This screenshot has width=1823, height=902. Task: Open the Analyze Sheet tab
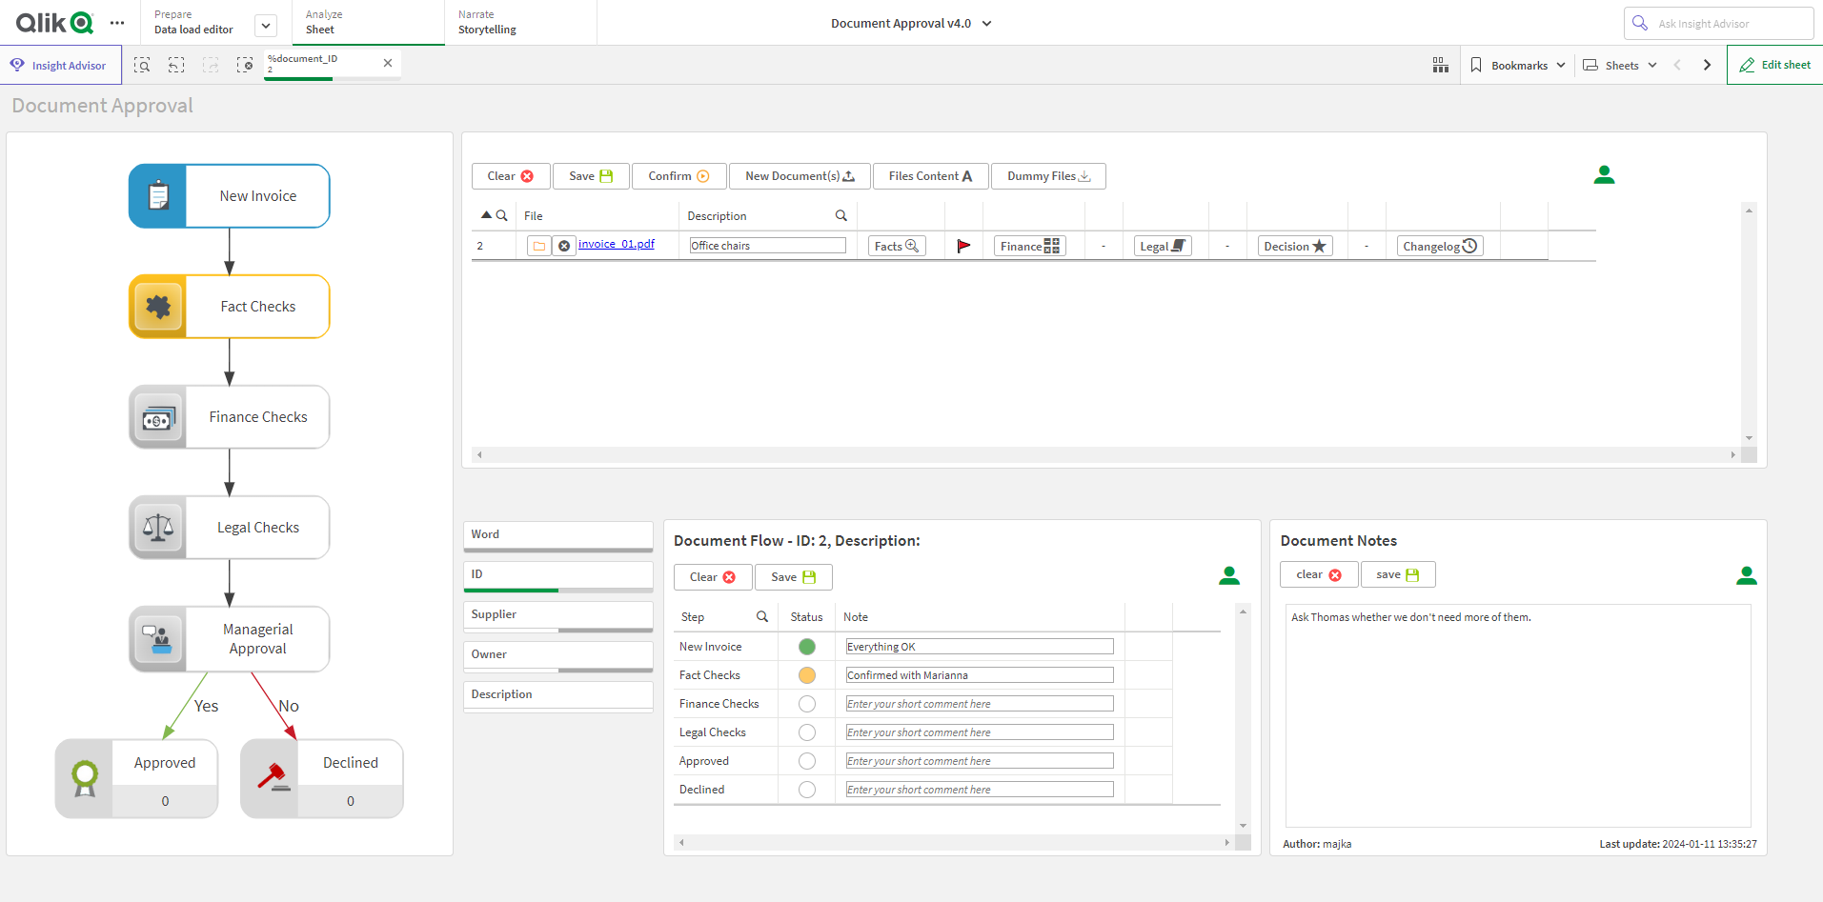pyautogui.click(x=324, y=23)
